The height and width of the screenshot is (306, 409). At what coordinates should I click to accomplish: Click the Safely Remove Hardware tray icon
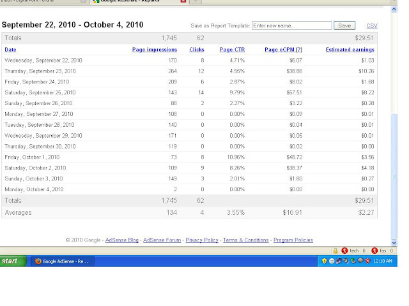coord(353,261)
